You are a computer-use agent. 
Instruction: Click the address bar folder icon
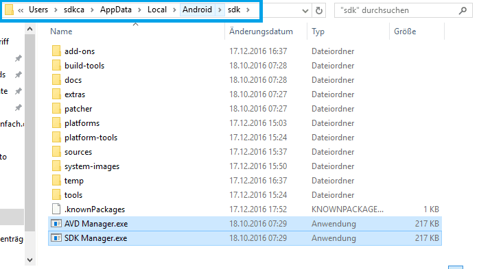tap(9, 10)
